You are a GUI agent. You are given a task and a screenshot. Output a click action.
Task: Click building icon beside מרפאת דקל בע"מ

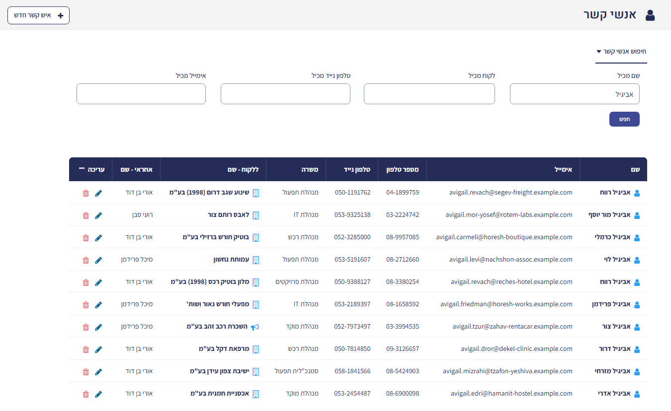256,349
